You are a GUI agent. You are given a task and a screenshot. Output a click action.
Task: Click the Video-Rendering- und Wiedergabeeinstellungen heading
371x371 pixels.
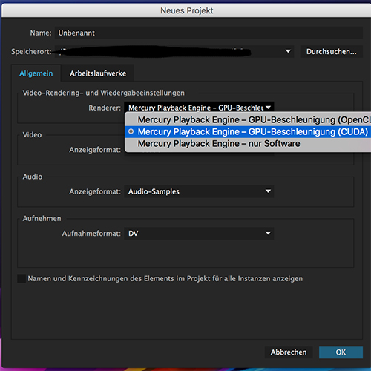click(x=103, y=93)
